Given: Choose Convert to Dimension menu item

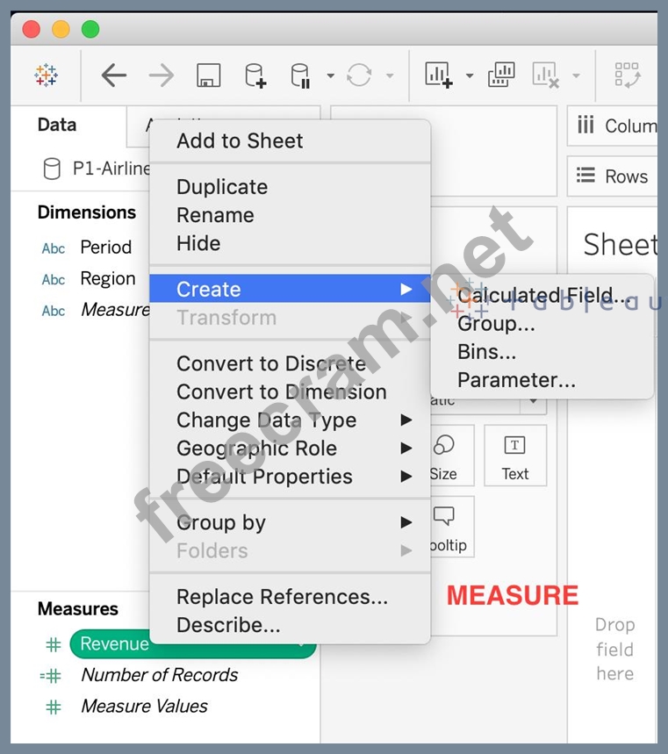Looking at the screenshot, I should tap(281, 392).
